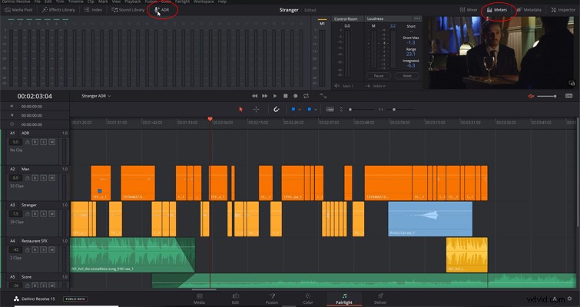The width and height of the screenshot is (580, 307).
Task: Solo the A3 Stranger track
Action: 44,213
